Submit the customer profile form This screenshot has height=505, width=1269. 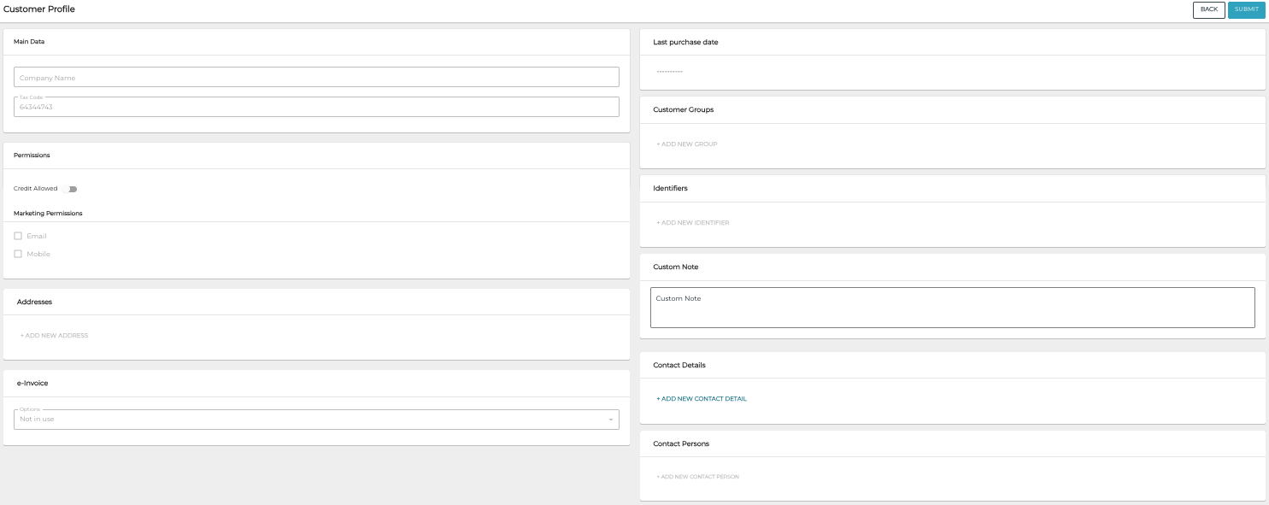(x=1246, y=9)
